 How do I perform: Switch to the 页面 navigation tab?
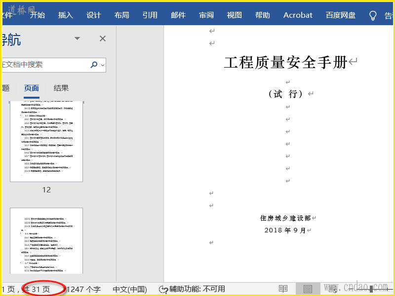(x=32, y=88)
